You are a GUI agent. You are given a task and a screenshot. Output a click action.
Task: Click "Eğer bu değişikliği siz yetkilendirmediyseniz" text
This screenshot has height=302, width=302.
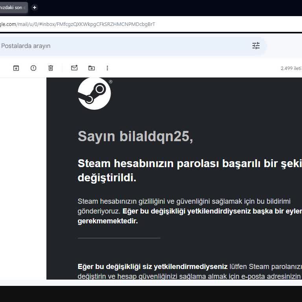tap(153, 267)
